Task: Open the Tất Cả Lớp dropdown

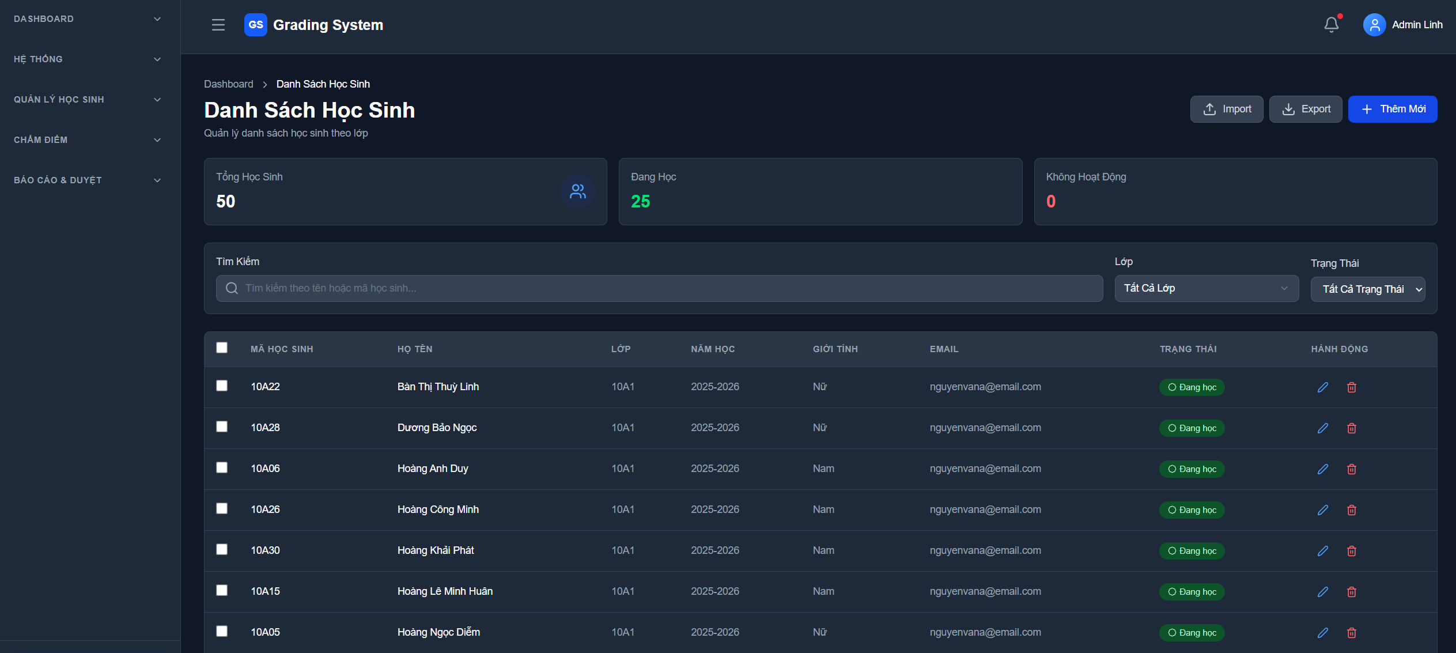Action: click(1206, 288)
